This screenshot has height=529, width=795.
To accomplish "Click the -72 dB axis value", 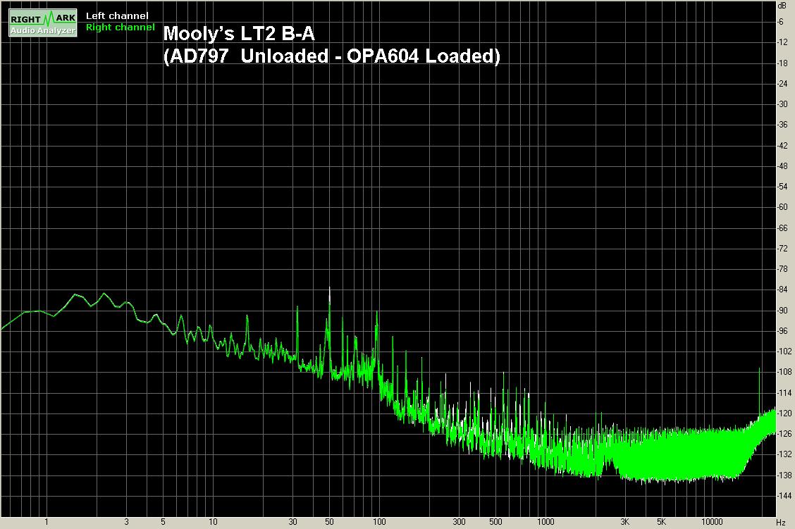I will point(782,248).
